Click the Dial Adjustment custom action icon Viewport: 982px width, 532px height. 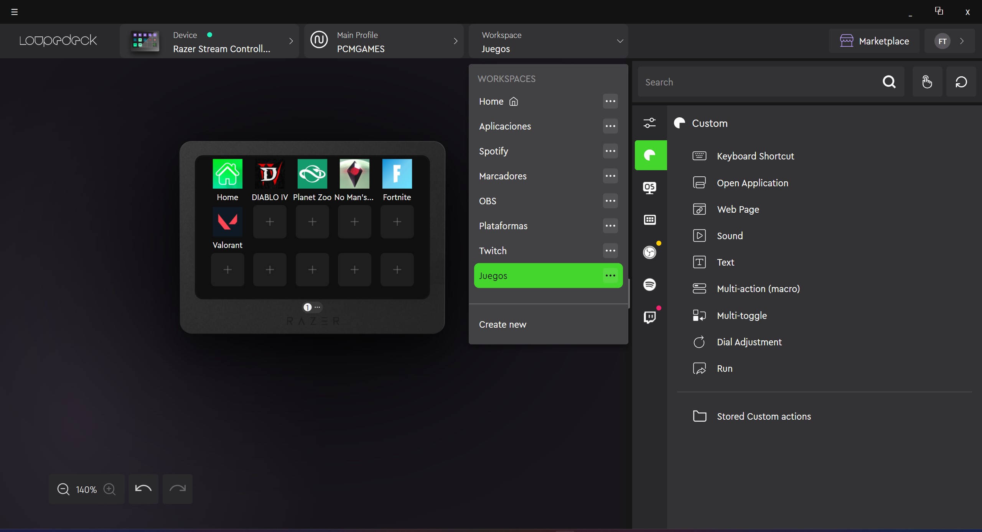(699, 342)
